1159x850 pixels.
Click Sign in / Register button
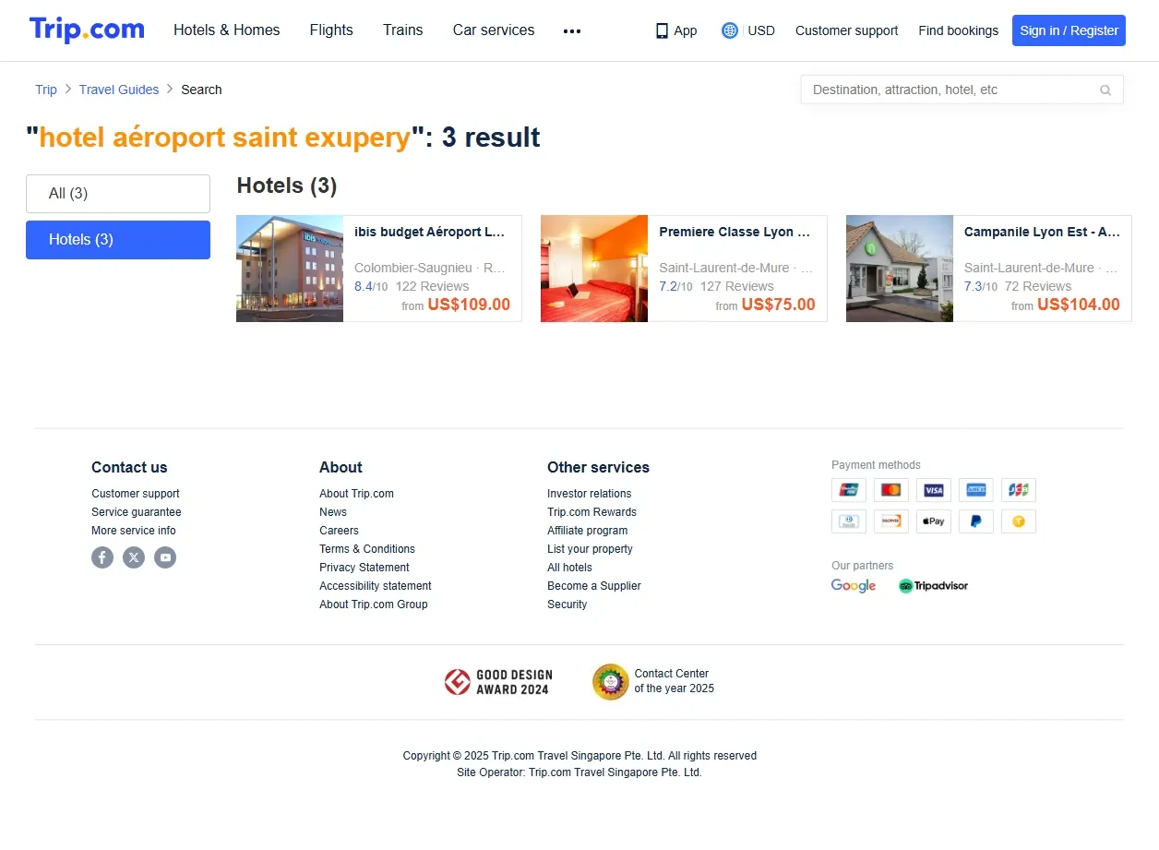coord(1069,30)
